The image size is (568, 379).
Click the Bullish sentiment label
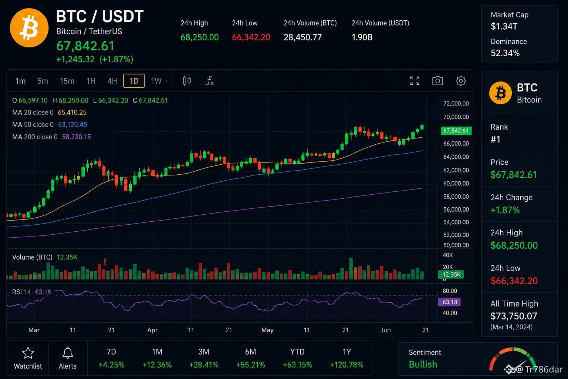click(x=423, y=365)
